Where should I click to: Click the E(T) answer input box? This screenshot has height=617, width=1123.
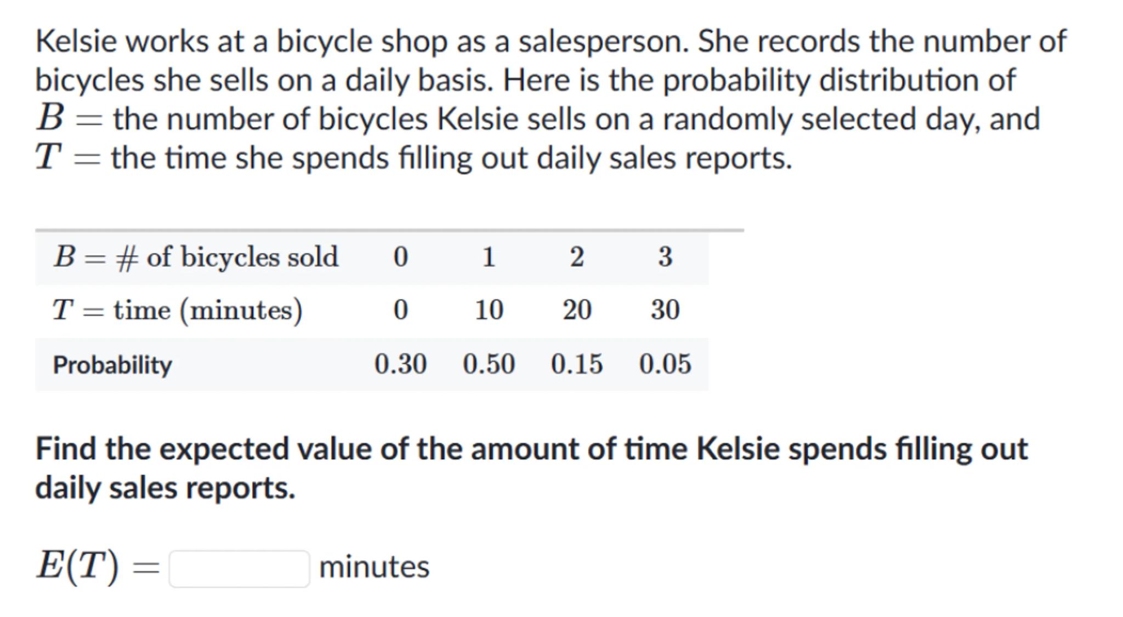pyautogui.click(x=239, y=569)
